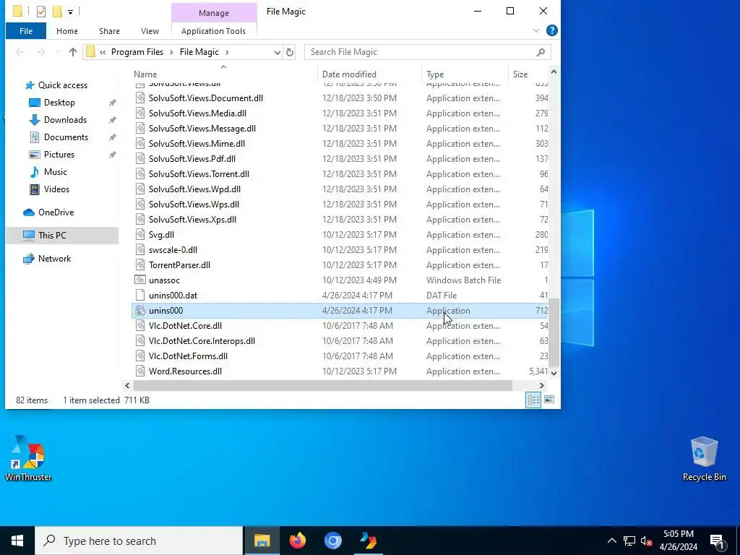This screenshot has height=555, width=740.
Task: Select unins000.dat file icon
Action: pos(139,296)
